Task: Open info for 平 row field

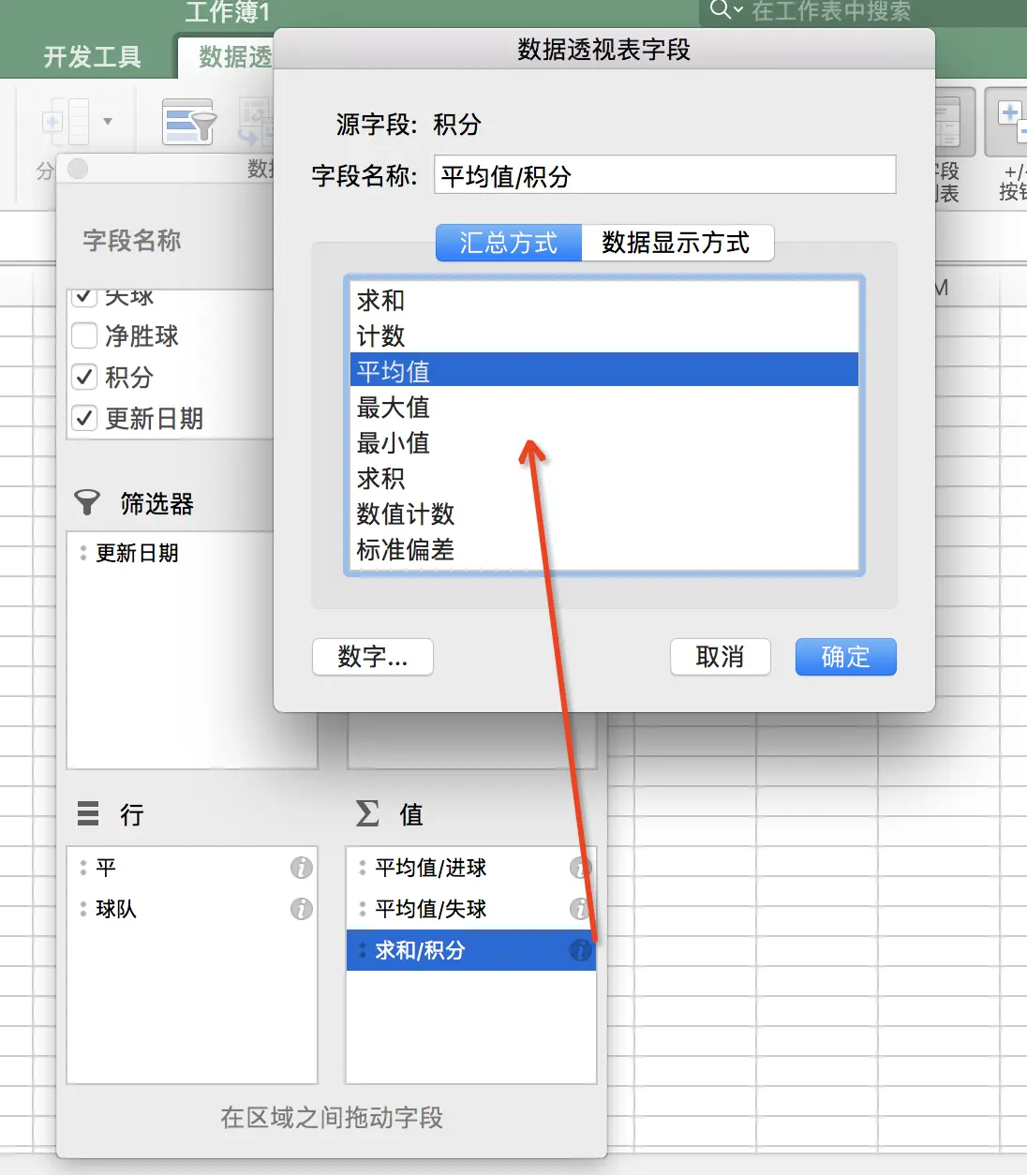Action: point(301,868)
